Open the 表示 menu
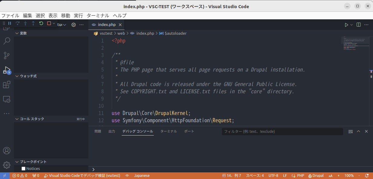 (x=53, y=16)
